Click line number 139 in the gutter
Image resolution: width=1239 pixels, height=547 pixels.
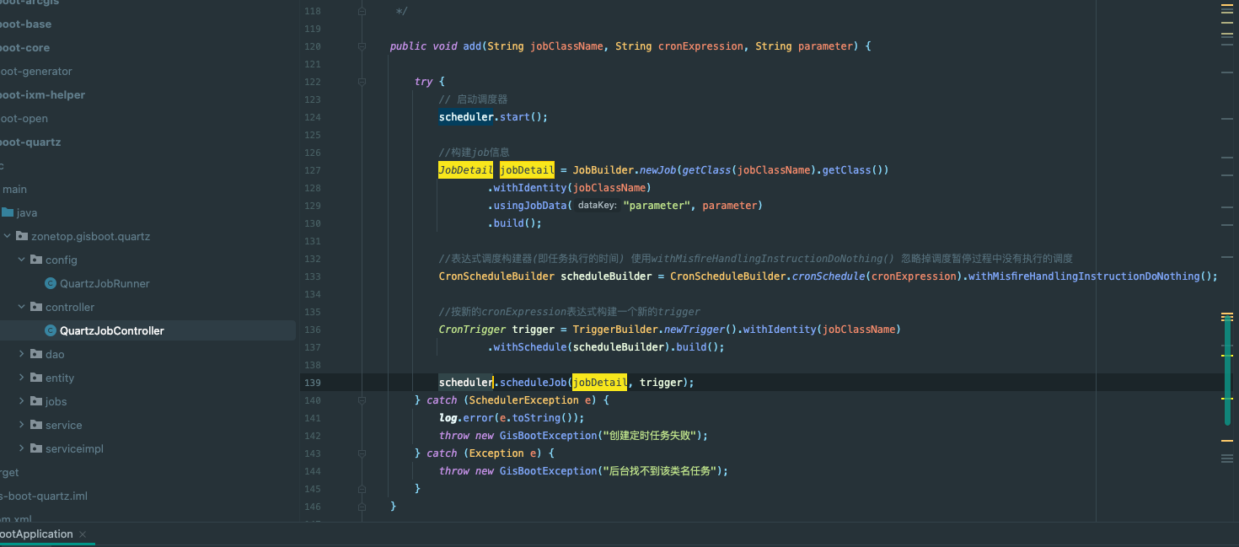click(312, 383)
